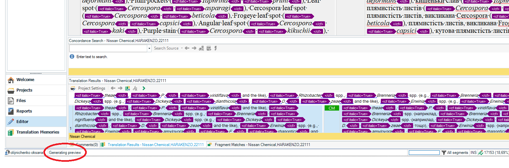Toggle the INS insert mode indicator
The width and height of the screenshot is (509, 168).
(x=474, y=153)
